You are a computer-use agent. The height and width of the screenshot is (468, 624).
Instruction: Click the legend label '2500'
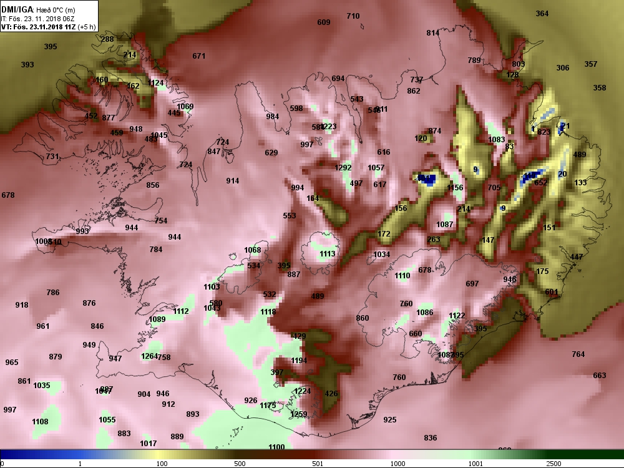(553, 464)
